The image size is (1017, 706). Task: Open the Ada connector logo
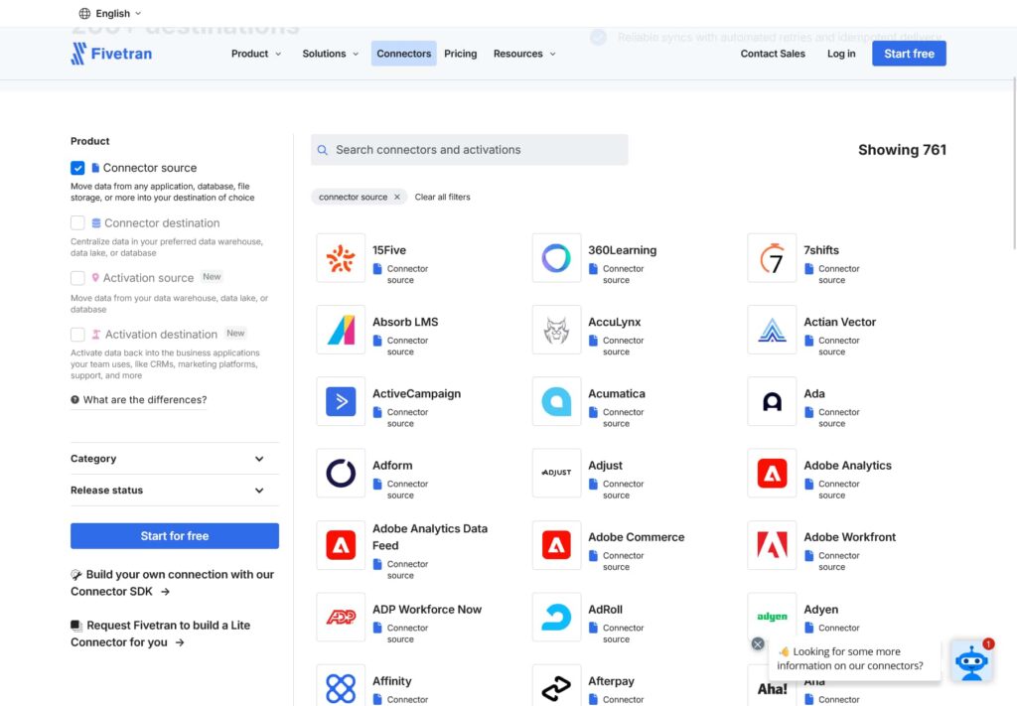tap(772, 401)
